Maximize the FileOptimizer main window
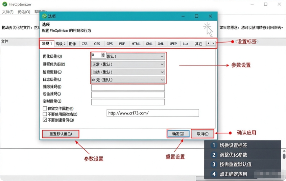The image size is (286, 181). (x=266, y=4)
